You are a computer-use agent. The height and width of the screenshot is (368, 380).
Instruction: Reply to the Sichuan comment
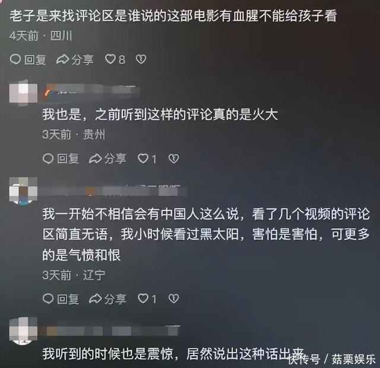[28, 59]
